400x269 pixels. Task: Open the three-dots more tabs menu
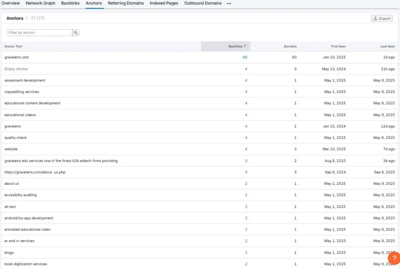229,4
